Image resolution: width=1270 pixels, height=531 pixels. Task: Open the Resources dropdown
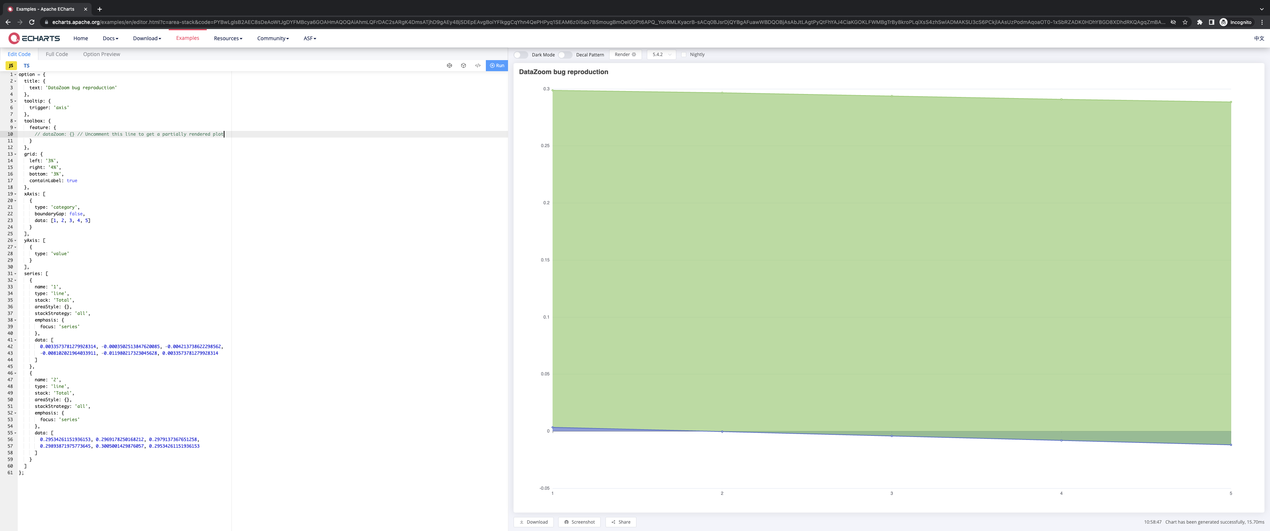[x=228, y=38]
